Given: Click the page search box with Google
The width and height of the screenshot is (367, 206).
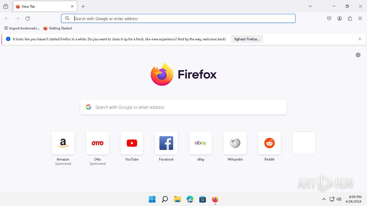Looking at the screenshot, I should (x=183, y=107).
